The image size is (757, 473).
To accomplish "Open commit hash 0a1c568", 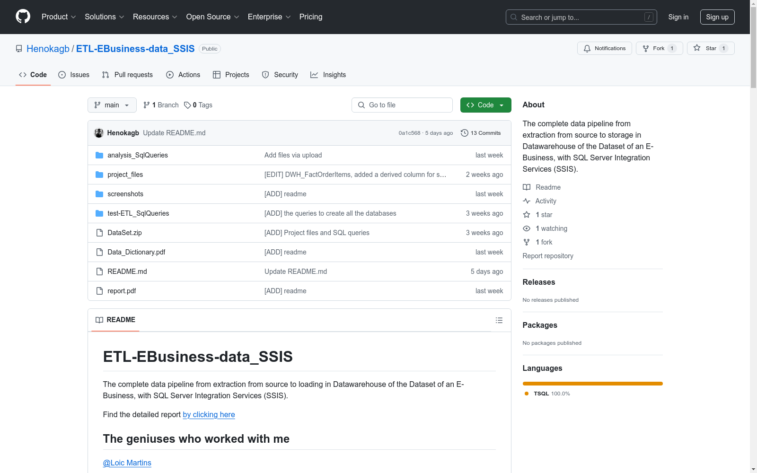I will 409,133.
